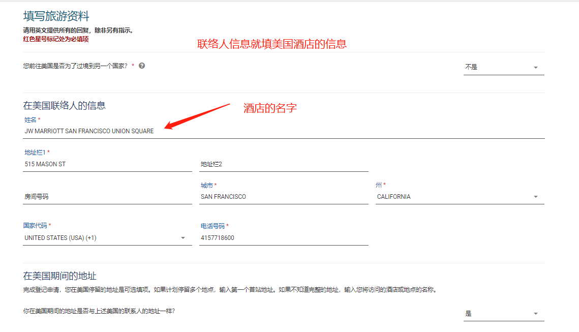The image size is (579, 332).
Task: Click the 地址栏1 field with 515 MASON ST
Action: point(107,164)
